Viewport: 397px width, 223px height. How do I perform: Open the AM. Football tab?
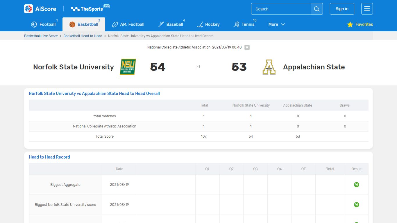tap(128, 24)
